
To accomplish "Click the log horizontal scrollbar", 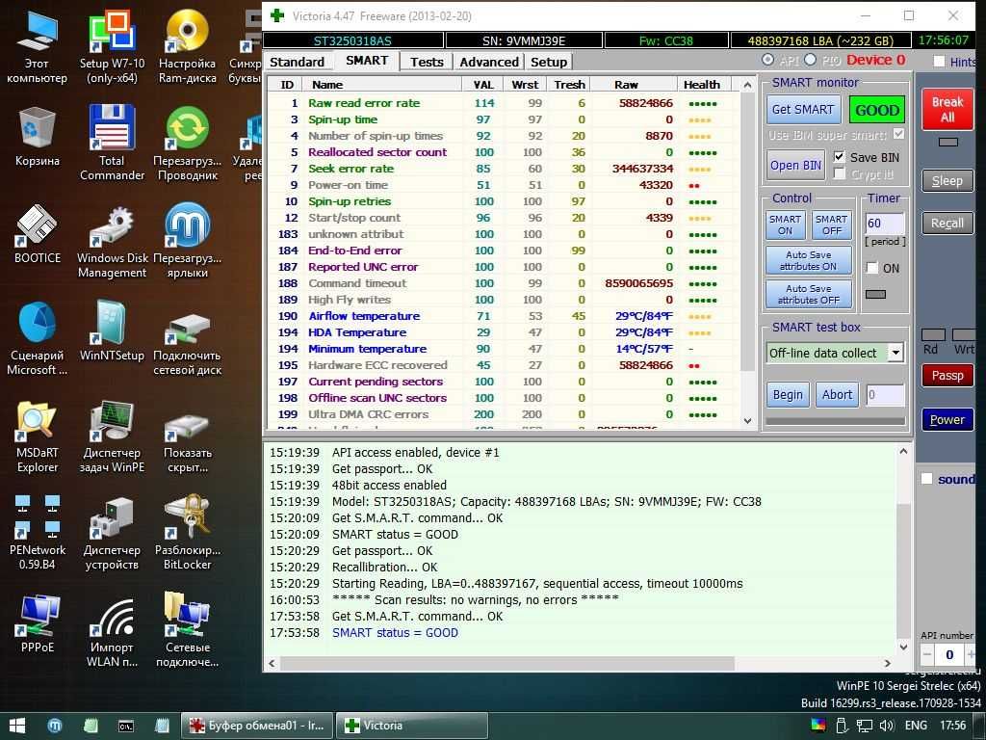I will click(x=506, y=663).
